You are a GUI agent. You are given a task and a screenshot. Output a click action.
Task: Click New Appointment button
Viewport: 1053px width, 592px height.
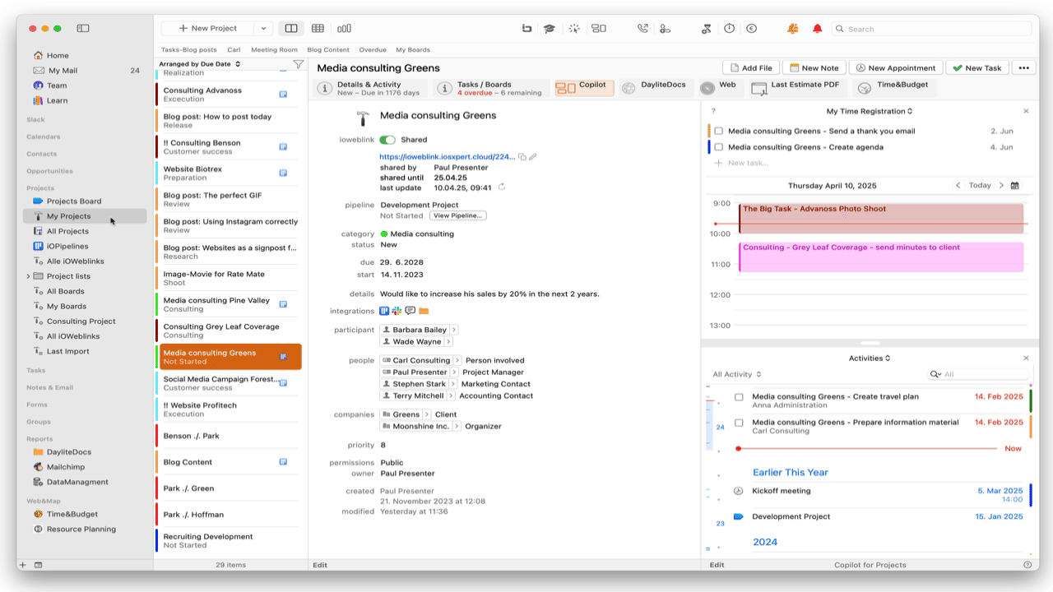point(895,68)
